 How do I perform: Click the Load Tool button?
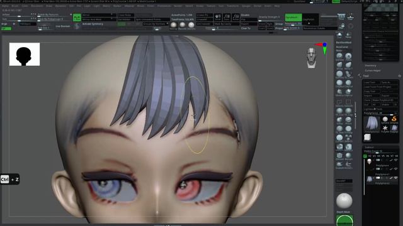pos(372,82)
